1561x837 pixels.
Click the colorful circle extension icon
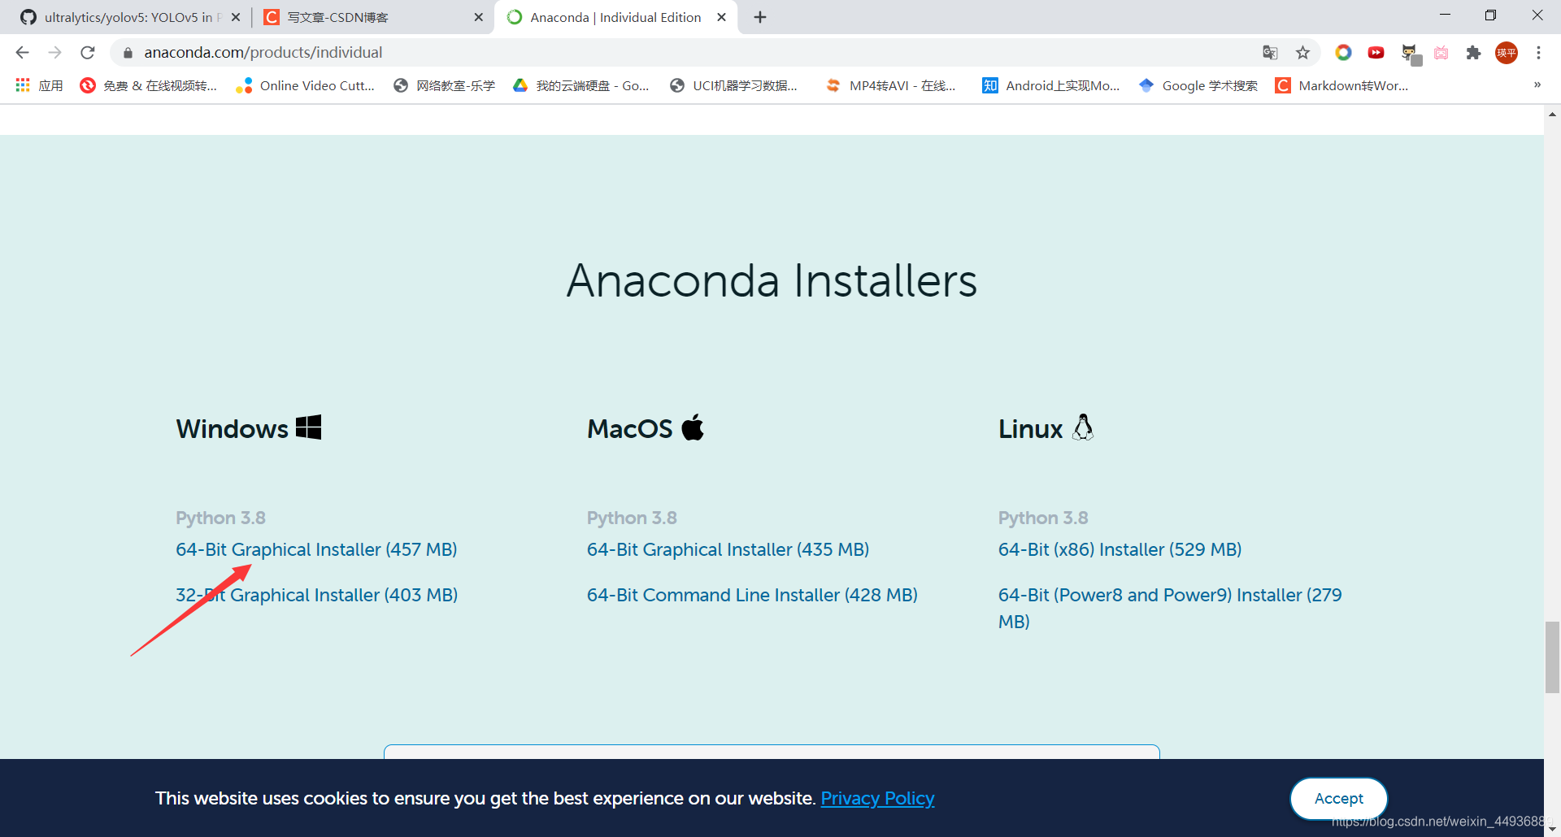tap(1343, 53)
